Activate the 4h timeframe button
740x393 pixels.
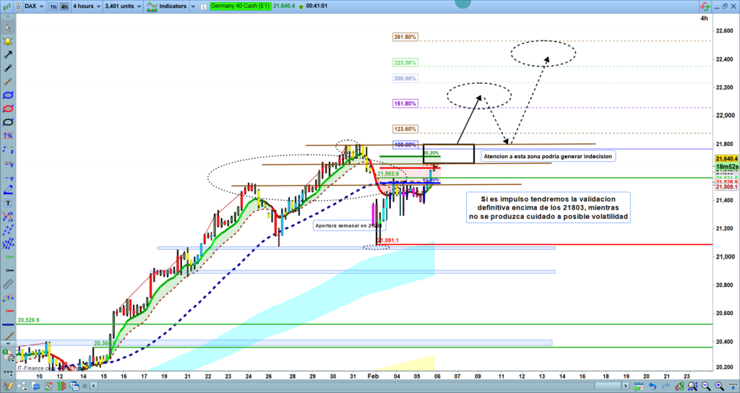tap(64, 6)
